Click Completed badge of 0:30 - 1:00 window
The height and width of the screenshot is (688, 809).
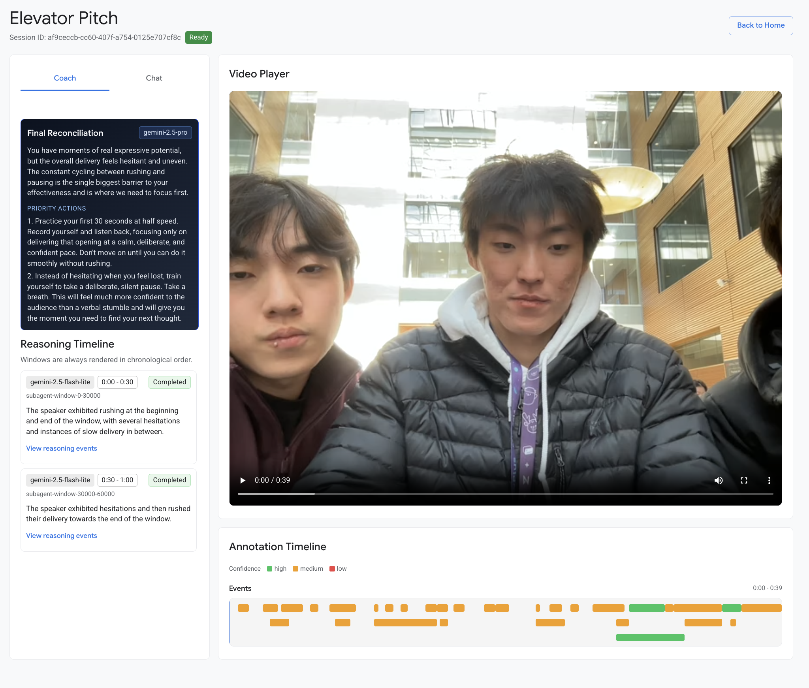click(169, 480)
